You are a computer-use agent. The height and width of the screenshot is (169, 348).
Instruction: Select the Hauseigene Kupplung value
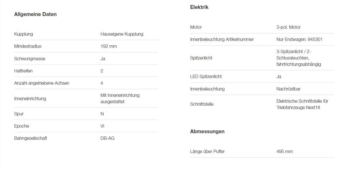[x=122, y=34]
